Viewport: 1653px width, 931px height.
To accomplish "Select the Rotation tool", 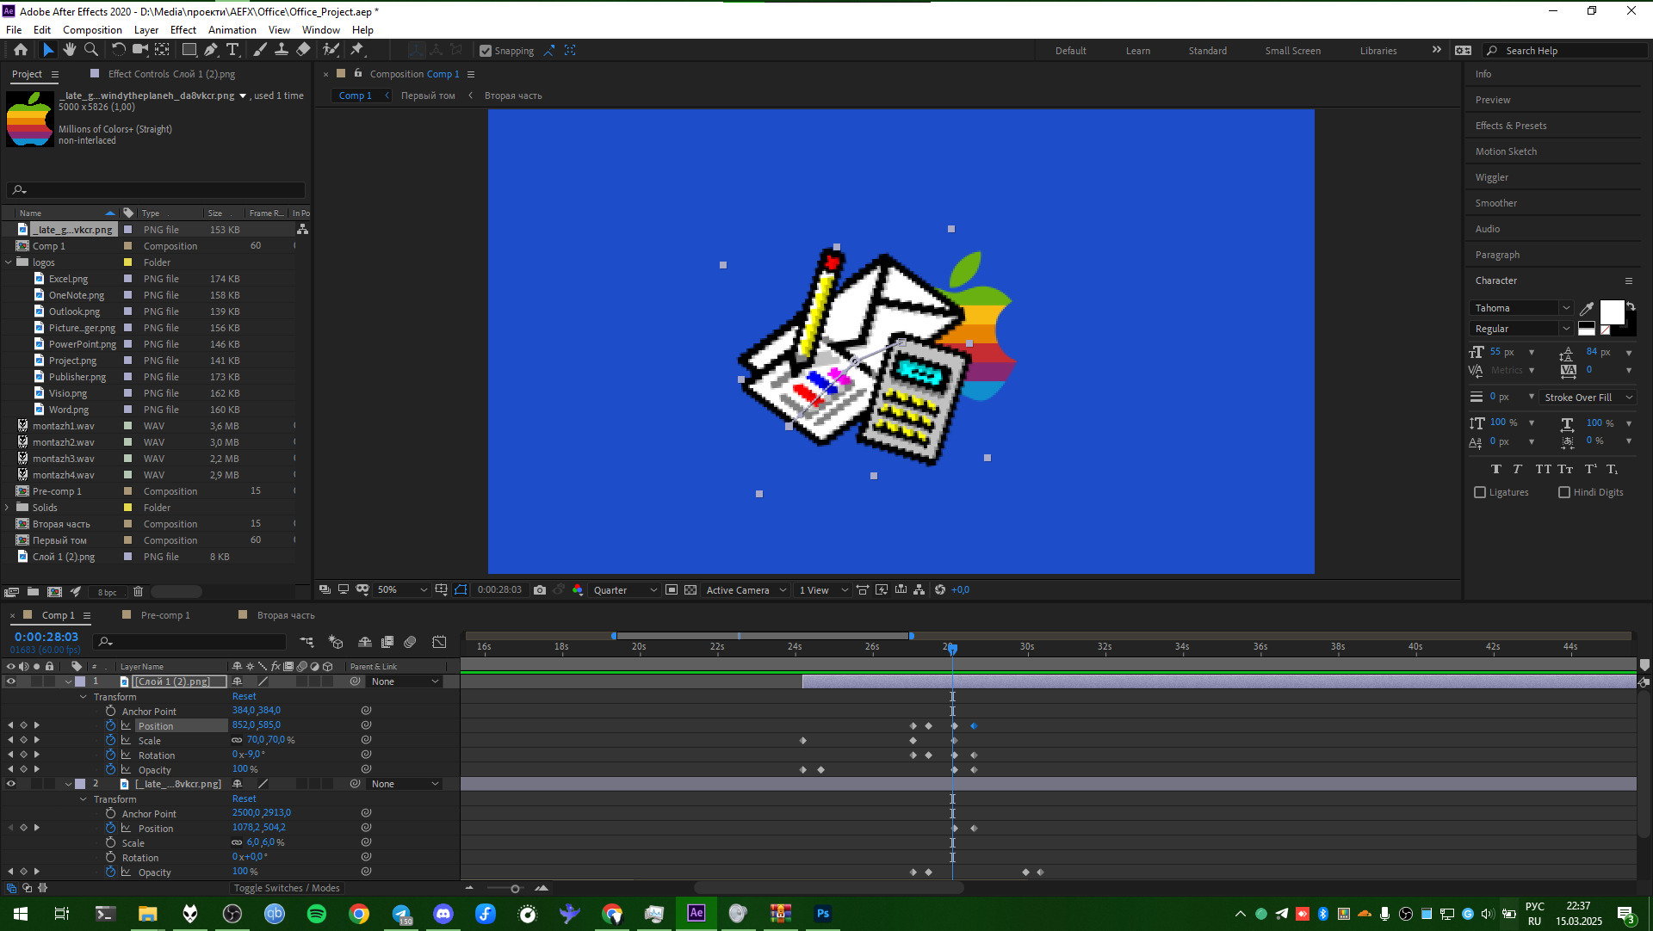I will (x=118, y=50).
